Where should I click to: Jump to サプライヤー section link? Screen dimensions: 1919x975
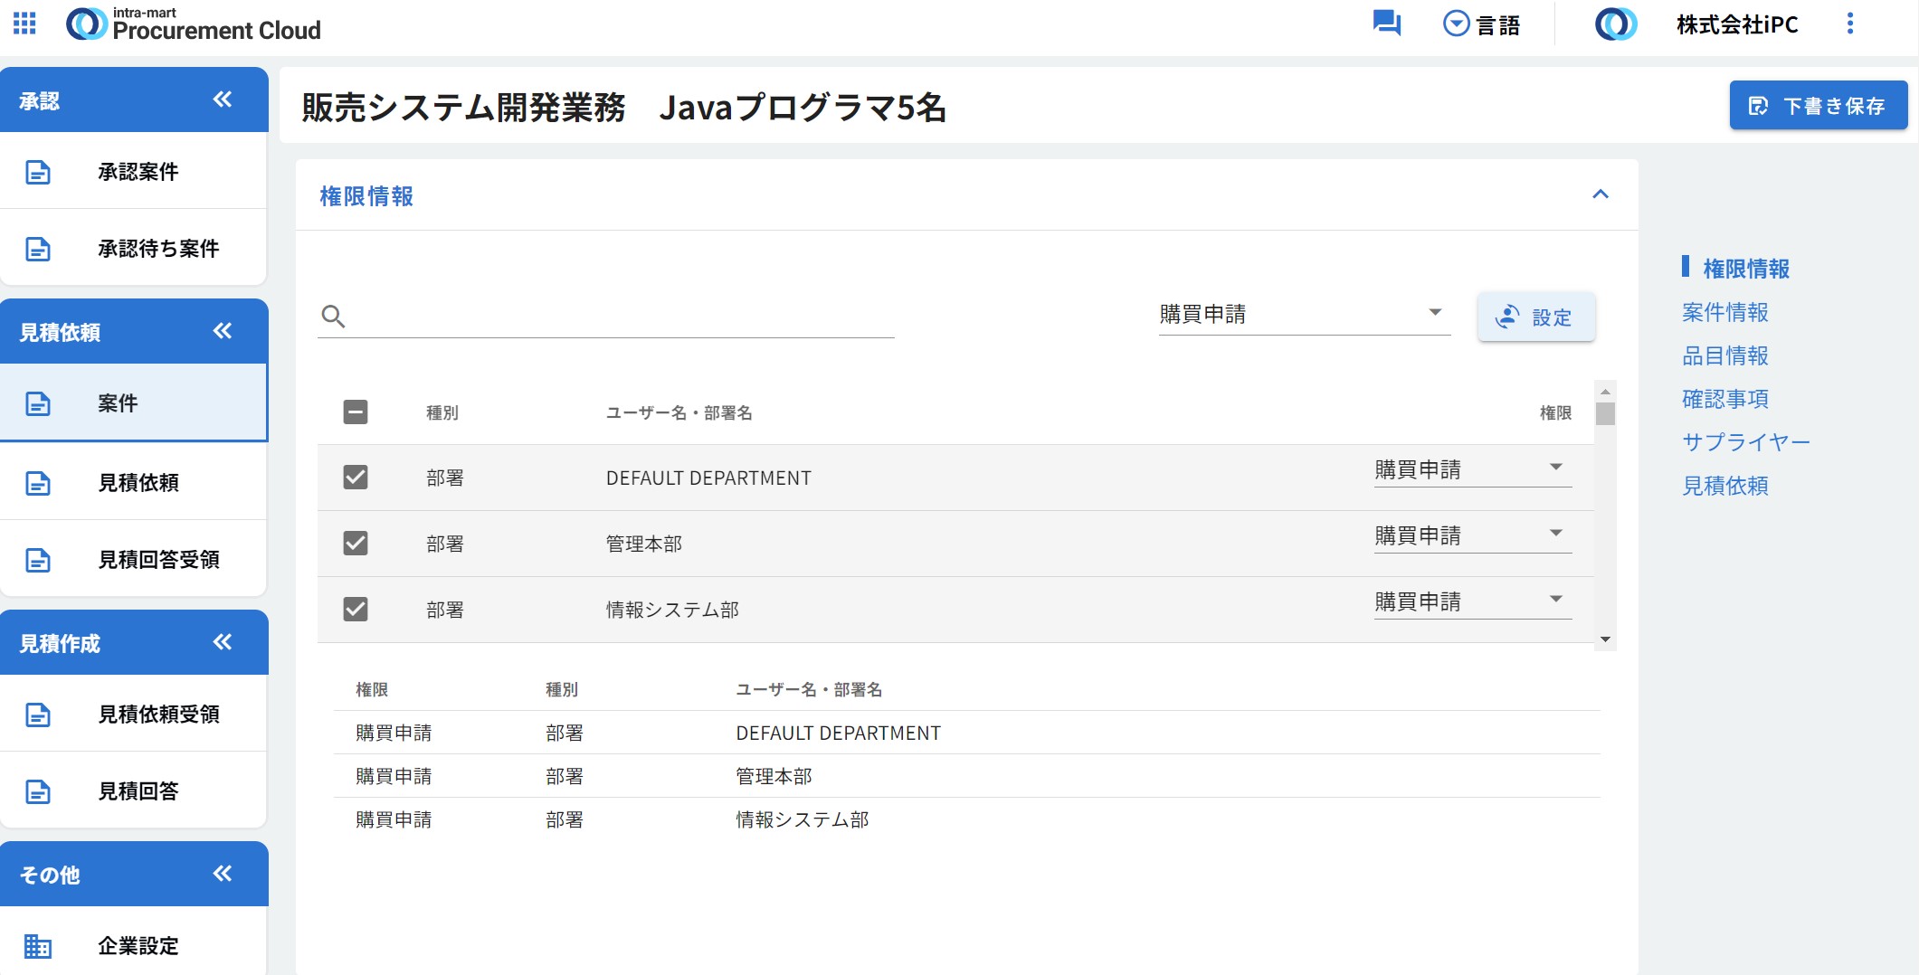[x=1745, y=442]
